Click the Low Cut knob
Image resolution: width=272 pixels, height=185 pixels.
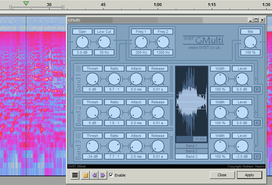(104, 42)
